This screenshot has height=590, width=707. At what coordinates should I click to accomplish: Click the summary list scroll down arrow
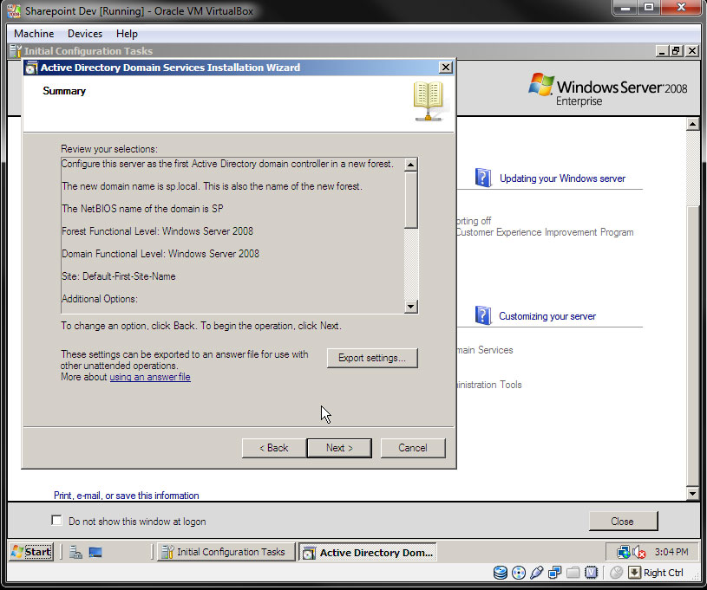[x=410, y=307]
